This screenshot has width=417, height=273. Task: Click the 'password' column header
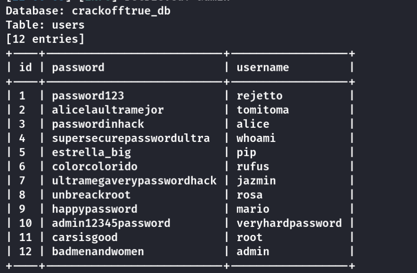pos(78,68)
